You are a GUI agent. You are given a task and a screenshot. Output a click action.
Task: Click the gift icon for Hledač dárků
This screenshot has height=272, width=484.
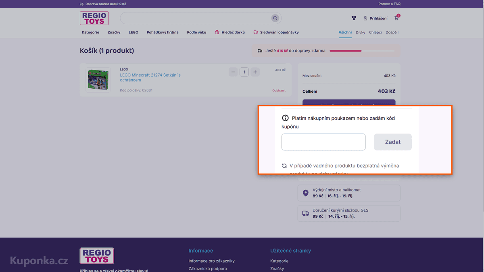217,32
